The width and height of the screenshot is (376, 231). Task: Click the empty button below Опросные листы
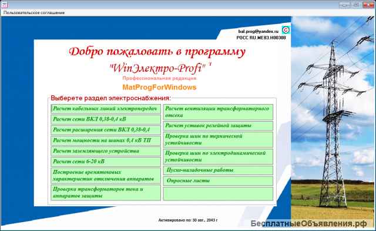coord(218,194)
